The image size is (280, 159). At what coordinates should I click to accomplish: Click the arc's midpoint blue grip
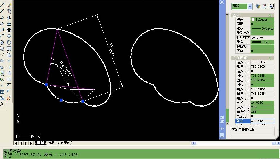pyautogui.click(x=61, y=100)
